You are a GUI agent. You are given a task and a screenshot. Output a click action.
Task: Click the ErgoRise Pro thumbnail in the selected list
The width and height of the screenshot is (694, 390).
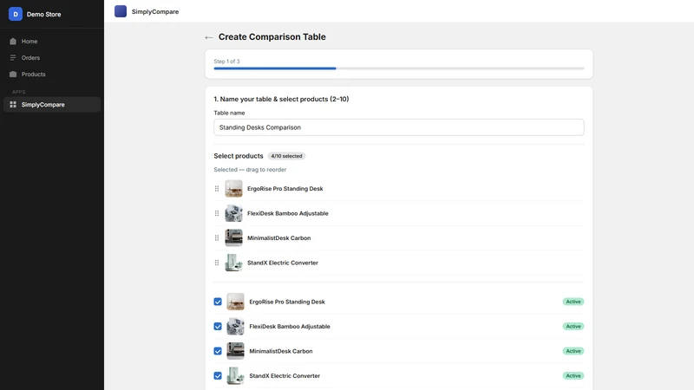[x=233, y=188]
